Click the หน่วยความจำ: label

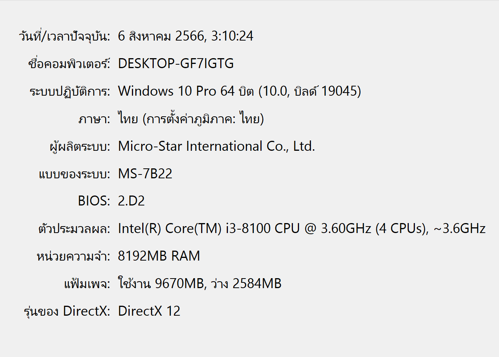[x=73, y=256]
